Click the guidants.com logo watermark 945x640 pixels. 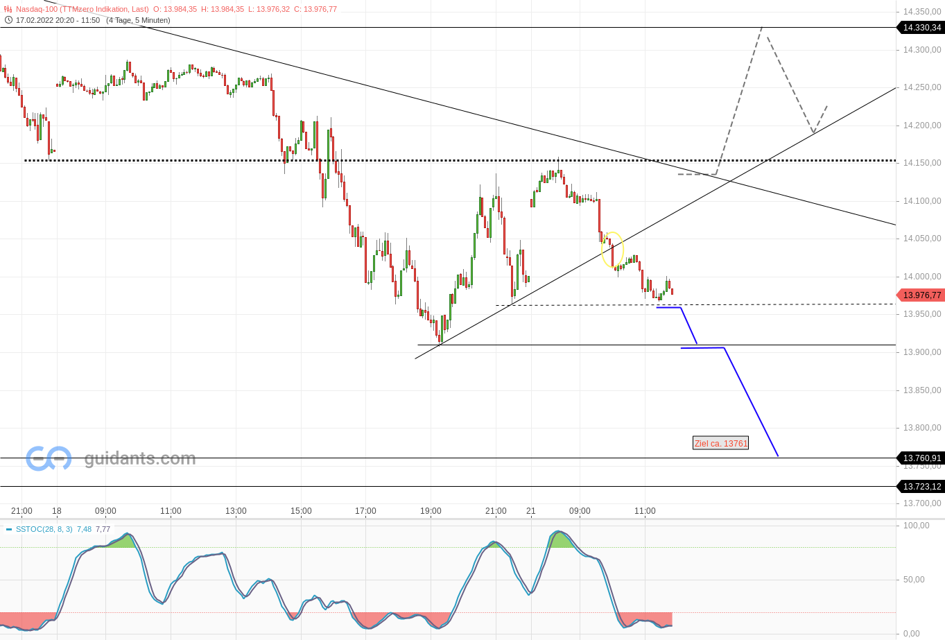click(111, 457)
